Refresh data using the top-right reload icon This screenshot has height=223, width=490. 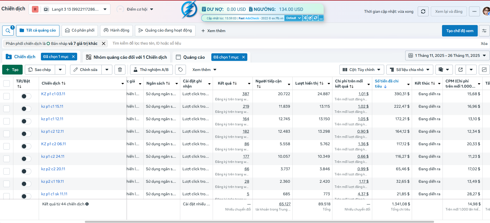pos(423,11)
